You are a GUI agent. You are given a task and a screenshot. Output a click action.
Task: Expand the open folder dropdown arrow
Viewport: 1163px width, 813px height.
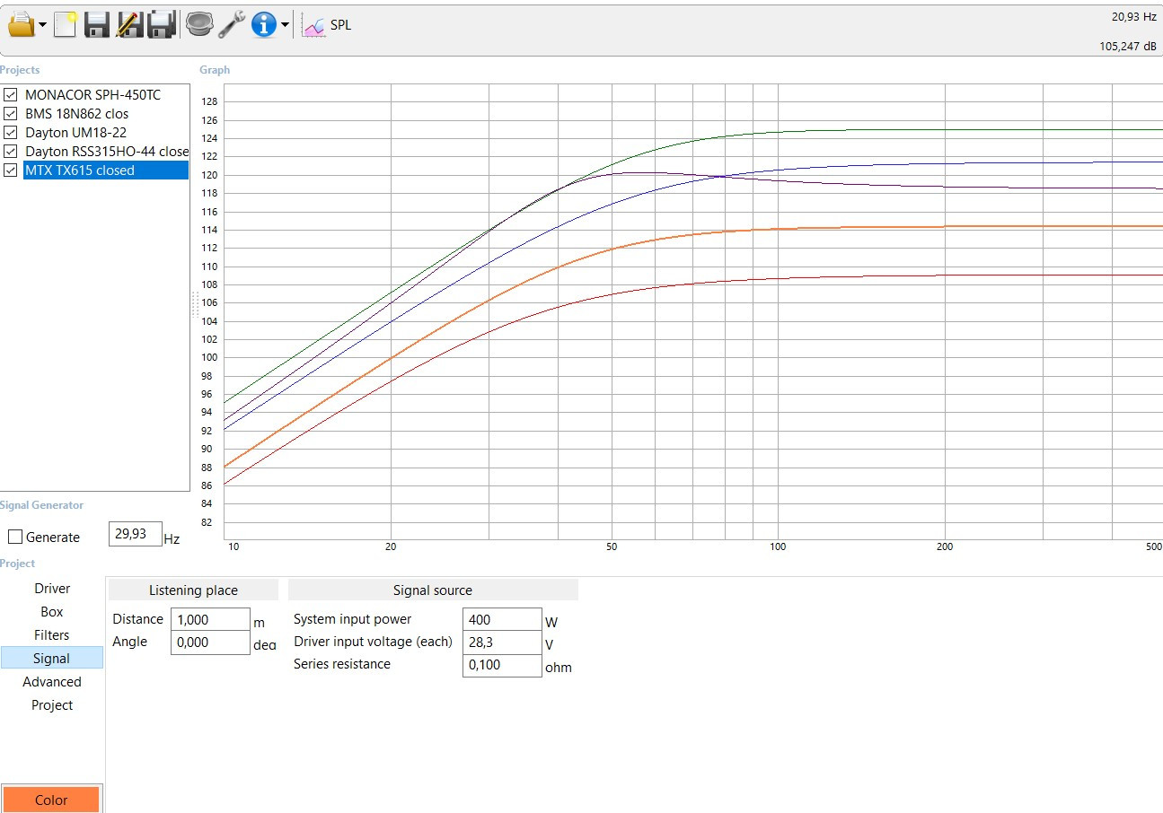[42, 25]
